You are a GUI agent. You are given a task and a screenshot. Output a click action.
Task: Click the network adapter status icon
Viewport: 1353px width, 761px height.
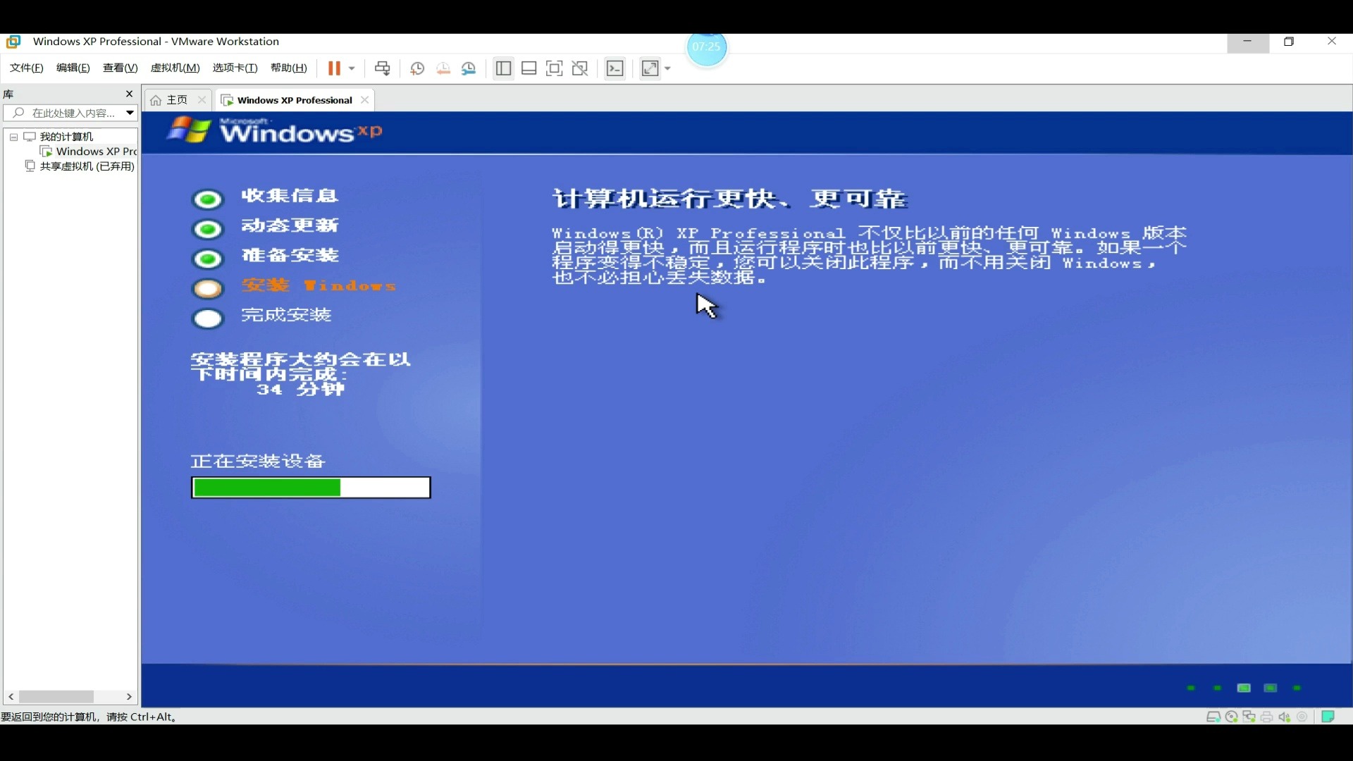click(1249, 717)
